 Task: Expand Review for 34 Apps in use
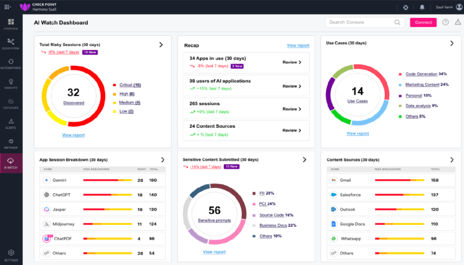click(x=291, y=62)
